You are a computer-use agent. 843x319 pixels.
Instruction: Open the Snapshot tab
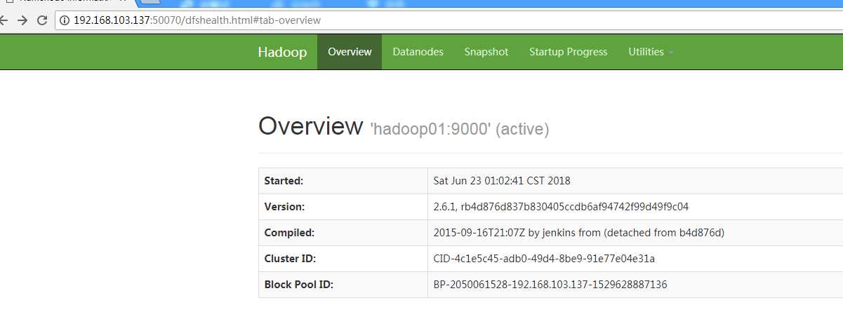click(486, 52)
